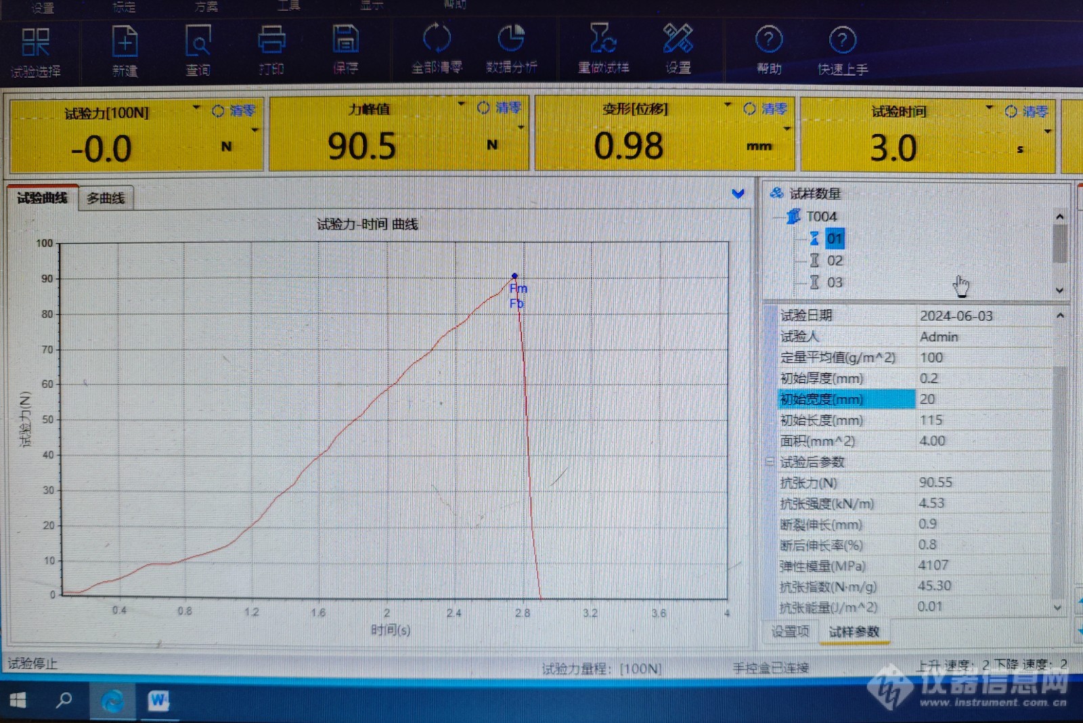Edit the 初始长度(mm) value 115
This screenshot has height=723, width=1083.
[984, 420]
